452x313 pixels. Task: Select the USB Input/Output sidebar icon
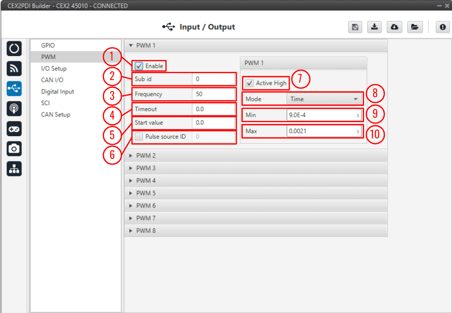pyautogui.click(x=14, y=88)
